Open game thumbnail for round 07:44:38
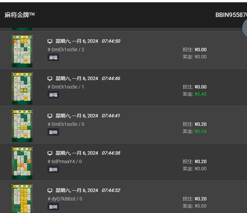Viewport: 247px width, 213px height. (x=22, y=163)
